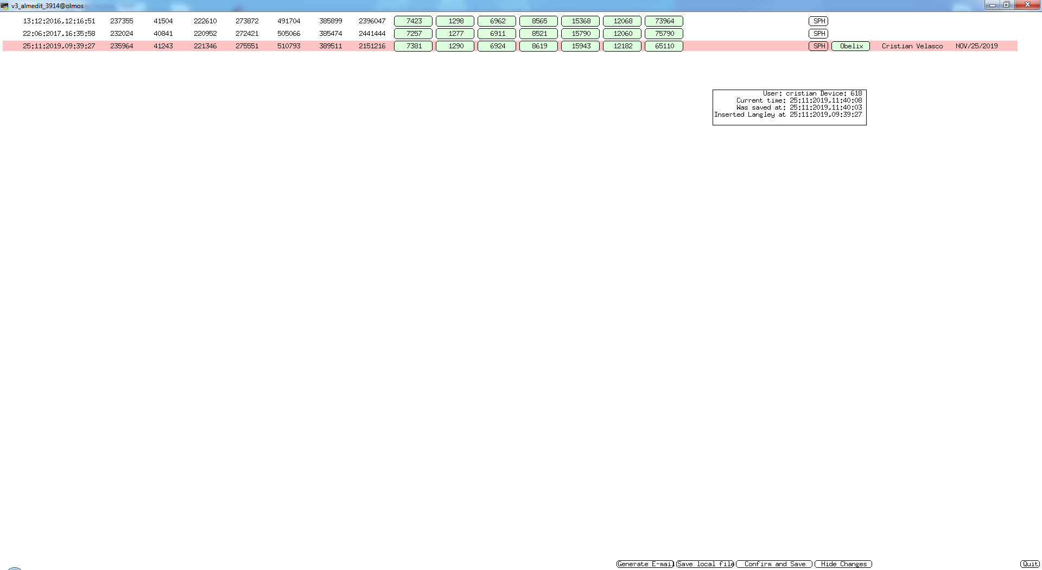Select the green field showing 15790
The height and width of the screenshot is (570, 1042).
[x=581, y=34]
